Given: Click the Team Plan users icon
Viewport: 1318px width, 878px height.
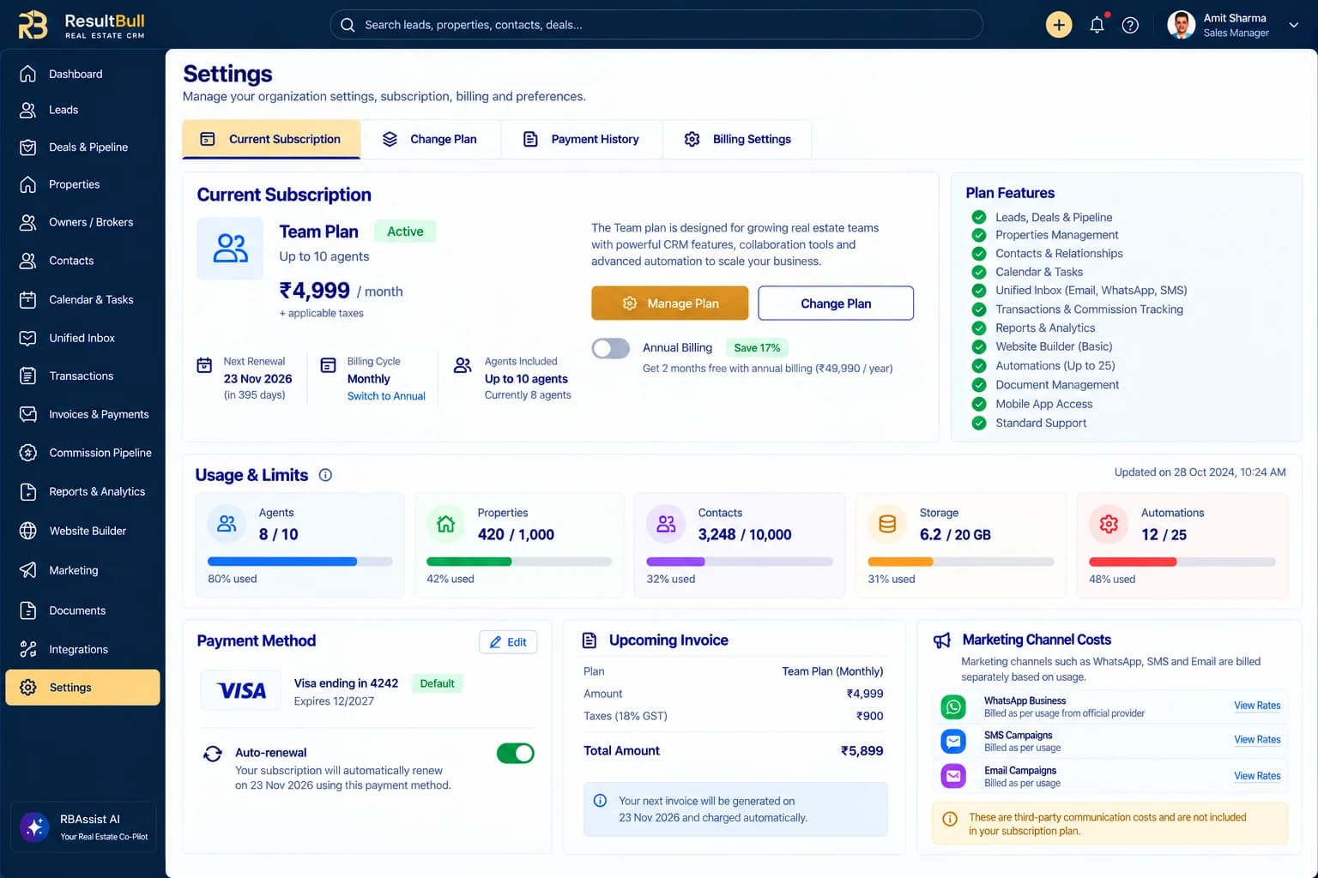Looking at the screenshot, I should 230,249.
